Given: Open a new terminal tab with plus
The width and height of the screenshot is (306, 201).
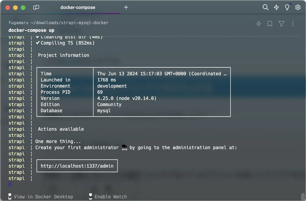Looking at the screenshot, I should 126,7.
